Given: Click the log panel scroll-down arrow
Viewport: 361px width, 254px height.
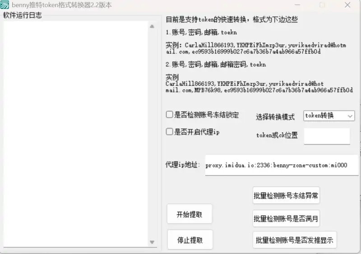Looking at the screenshot, I should [x=152, y=242].
